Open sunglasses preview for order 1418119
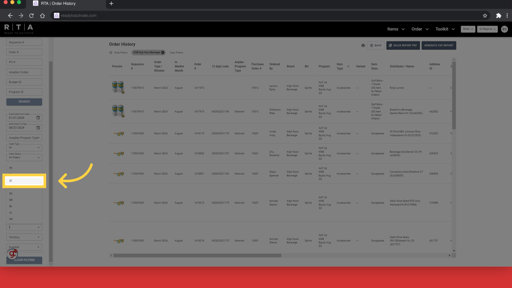 pyautogui.click(x=119, y=133)
